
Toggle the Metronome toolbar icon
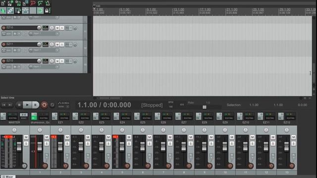[48, 3]
